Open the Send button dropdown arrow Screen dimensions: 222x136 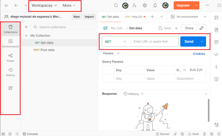[x=202, y=41]
